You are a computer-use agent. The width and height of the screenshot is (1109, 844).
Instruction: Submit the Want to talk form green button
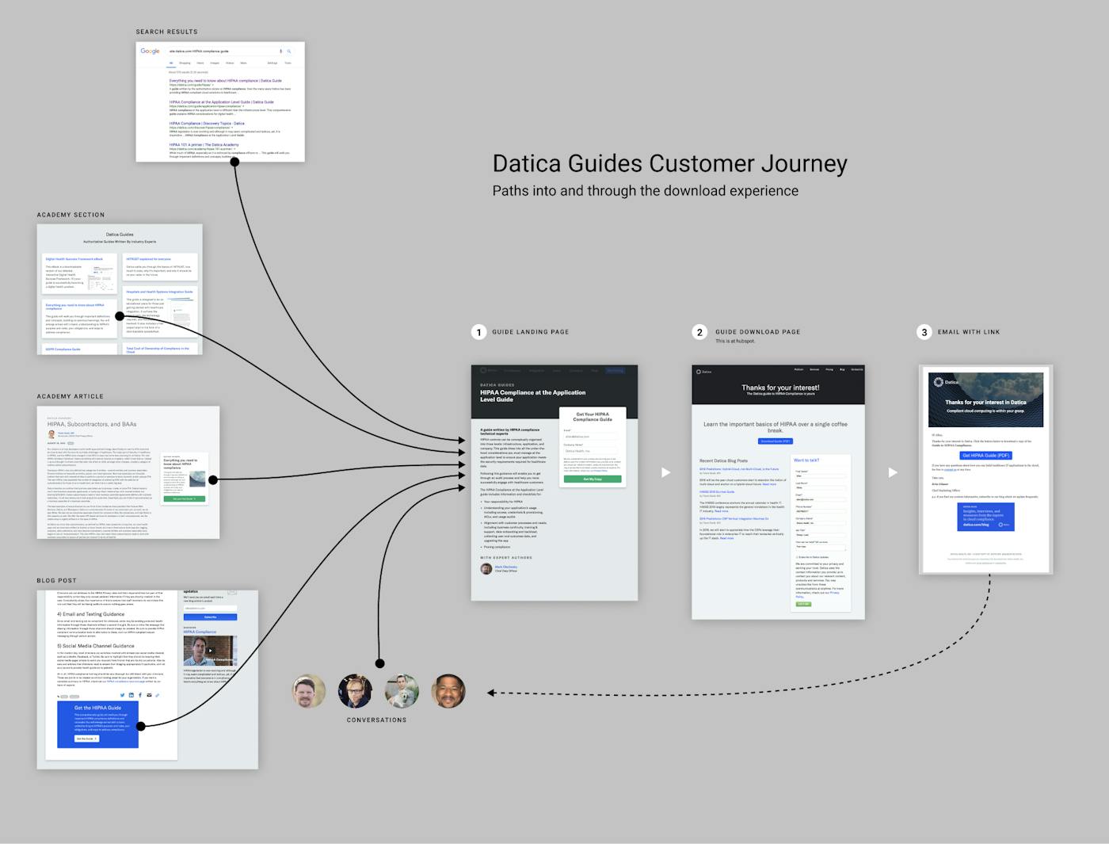803,604
